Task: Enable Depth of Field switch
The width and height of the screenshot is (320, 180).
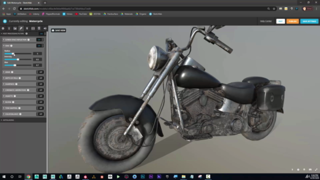Action: click(40, 78)
